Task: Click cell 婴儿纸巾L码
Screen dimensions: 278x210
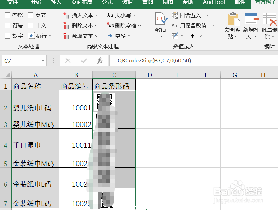Action: (x=35, y=101)
